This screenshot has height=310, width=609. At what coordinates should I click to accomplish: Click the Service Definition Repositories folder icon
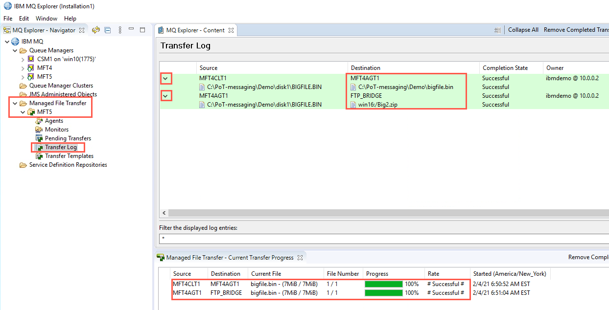pos(23,165)
